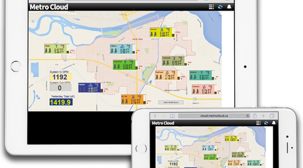This screenshot has height=168, width=303.
Task: Tap the iPhone home button
Action: 141,148
